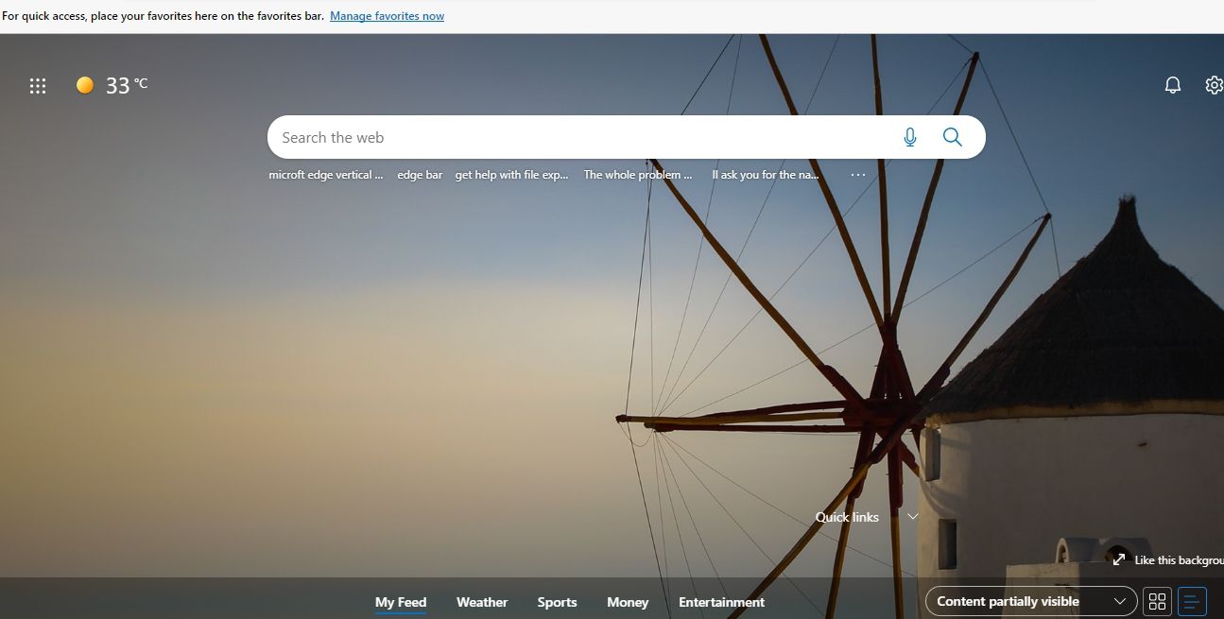Expand the background image arrows icon
1224x619 pixels.
(1119, 559)
